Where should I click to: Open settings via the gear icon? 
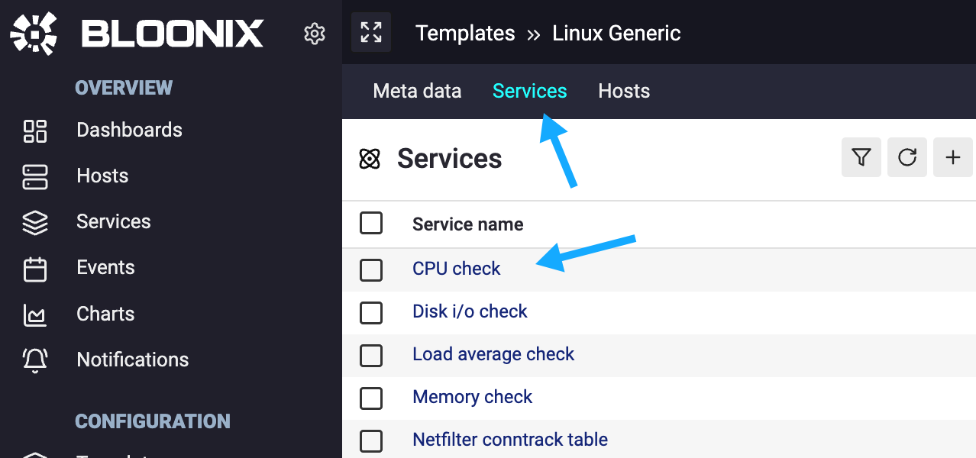click(315, 34)
